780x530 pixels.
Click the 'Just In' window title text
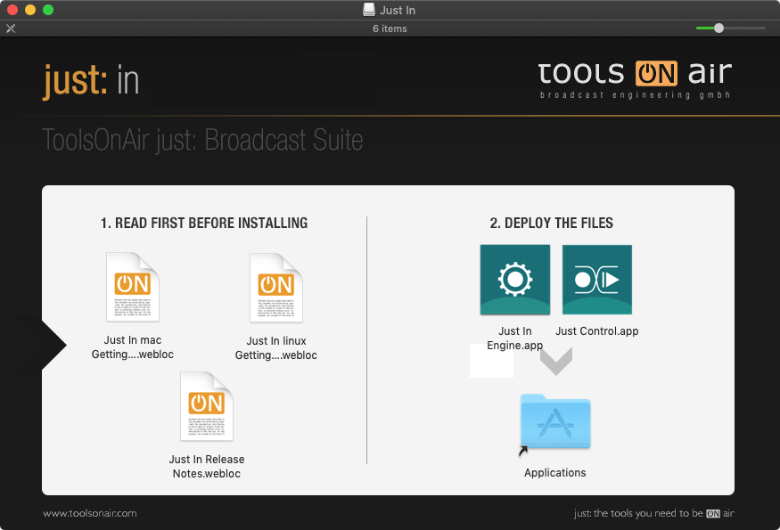398,10
